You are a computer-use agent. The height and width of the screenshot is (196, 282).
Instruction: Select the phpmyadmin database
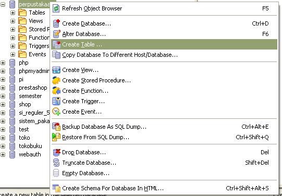34,71
